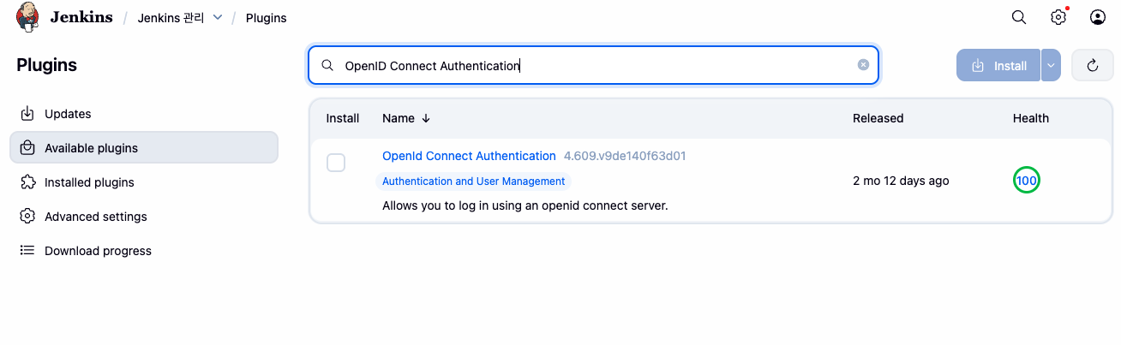Click the Plugins sidebar heading
Image resolution: width=1121 pixels, height=345 pixels.
(47, 65)
